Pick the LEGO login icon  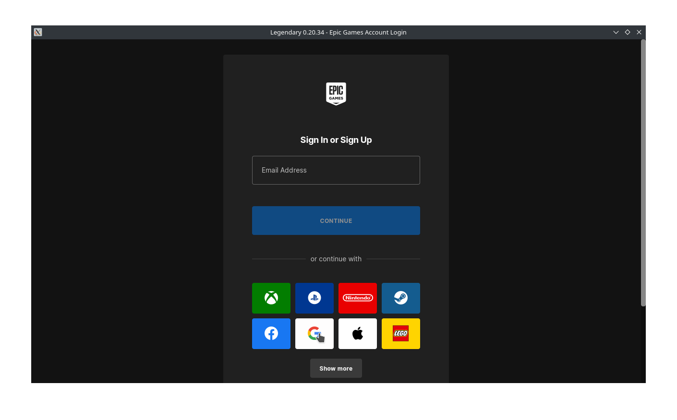(401, 334)
